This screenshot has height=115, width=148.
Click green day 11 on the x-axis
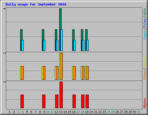point(52,112)
